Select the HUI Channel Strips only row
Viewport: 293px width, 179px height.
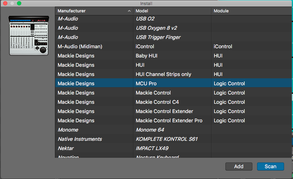point(174,74)
